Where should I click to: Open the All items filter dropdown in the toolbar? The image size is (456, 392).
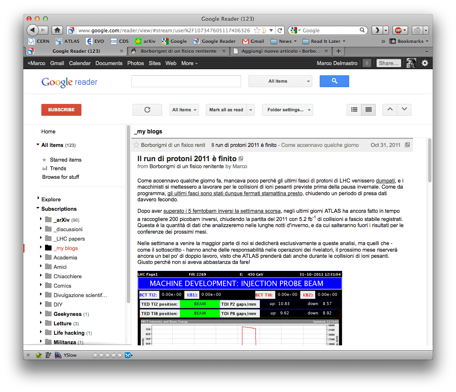184,110
